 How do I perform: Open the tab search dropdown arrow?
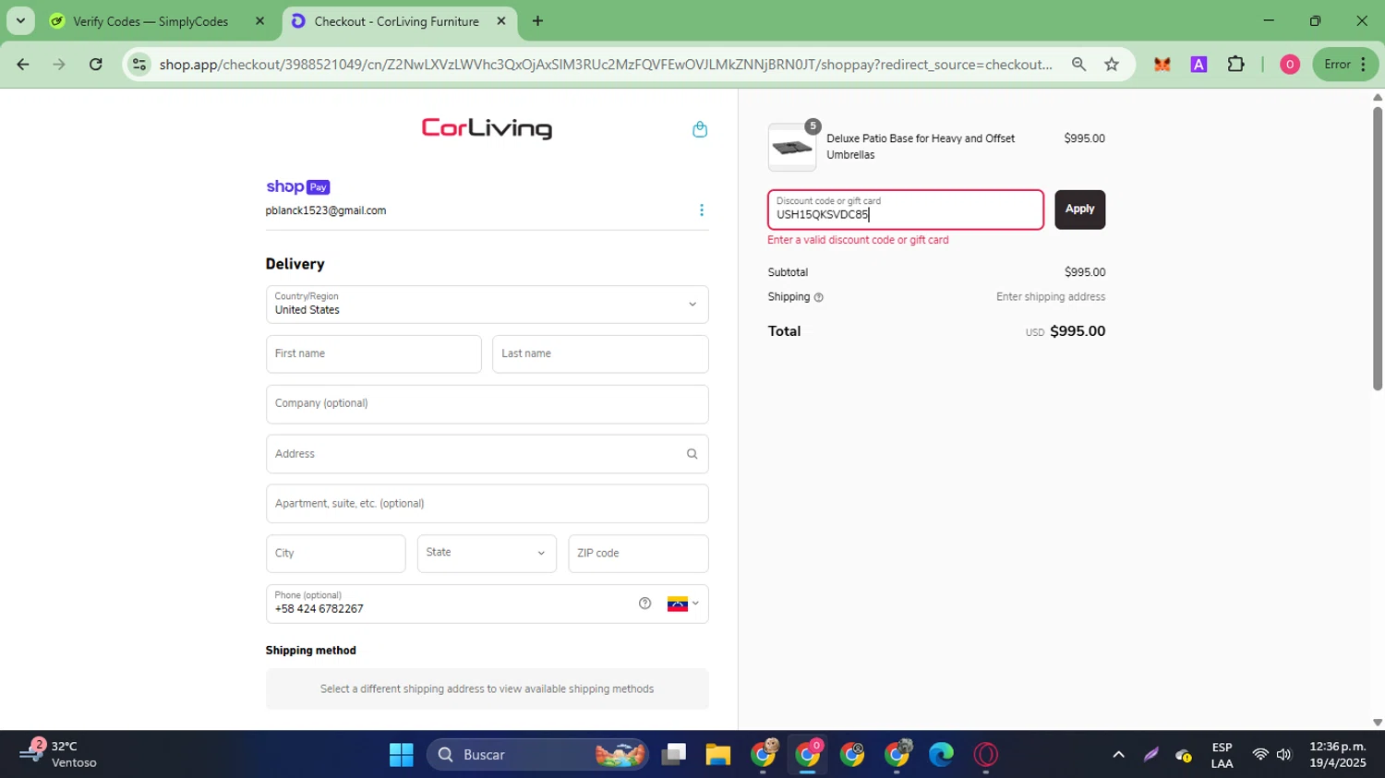(x=20, y=20)
